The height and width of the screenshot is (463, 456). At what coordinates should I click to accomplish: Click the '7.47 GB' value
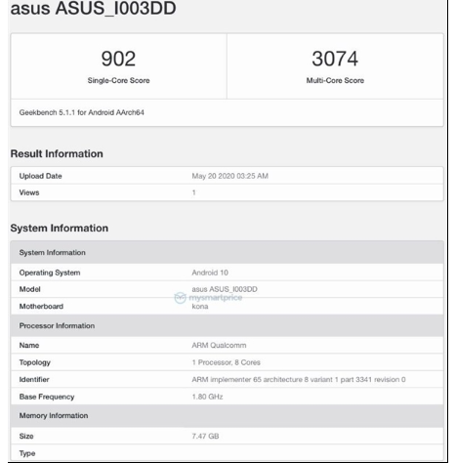(x=205, y=437)
